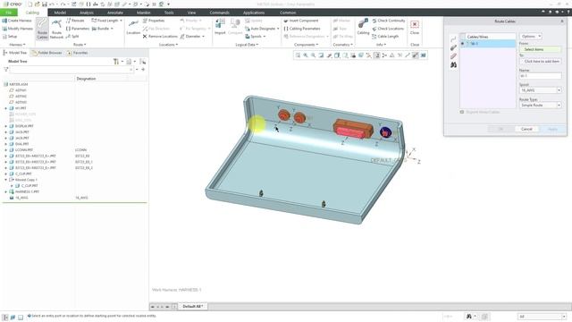Open the Route Type Simple Route combo box
The image size is (572, 322).
(x=540, y=106)
